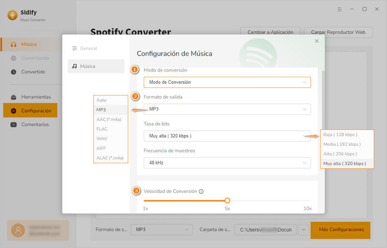Viewport: 387px width, 248px height.
Task: Choose AAC (*.m4a) from the format list
Action: (111, 120)
